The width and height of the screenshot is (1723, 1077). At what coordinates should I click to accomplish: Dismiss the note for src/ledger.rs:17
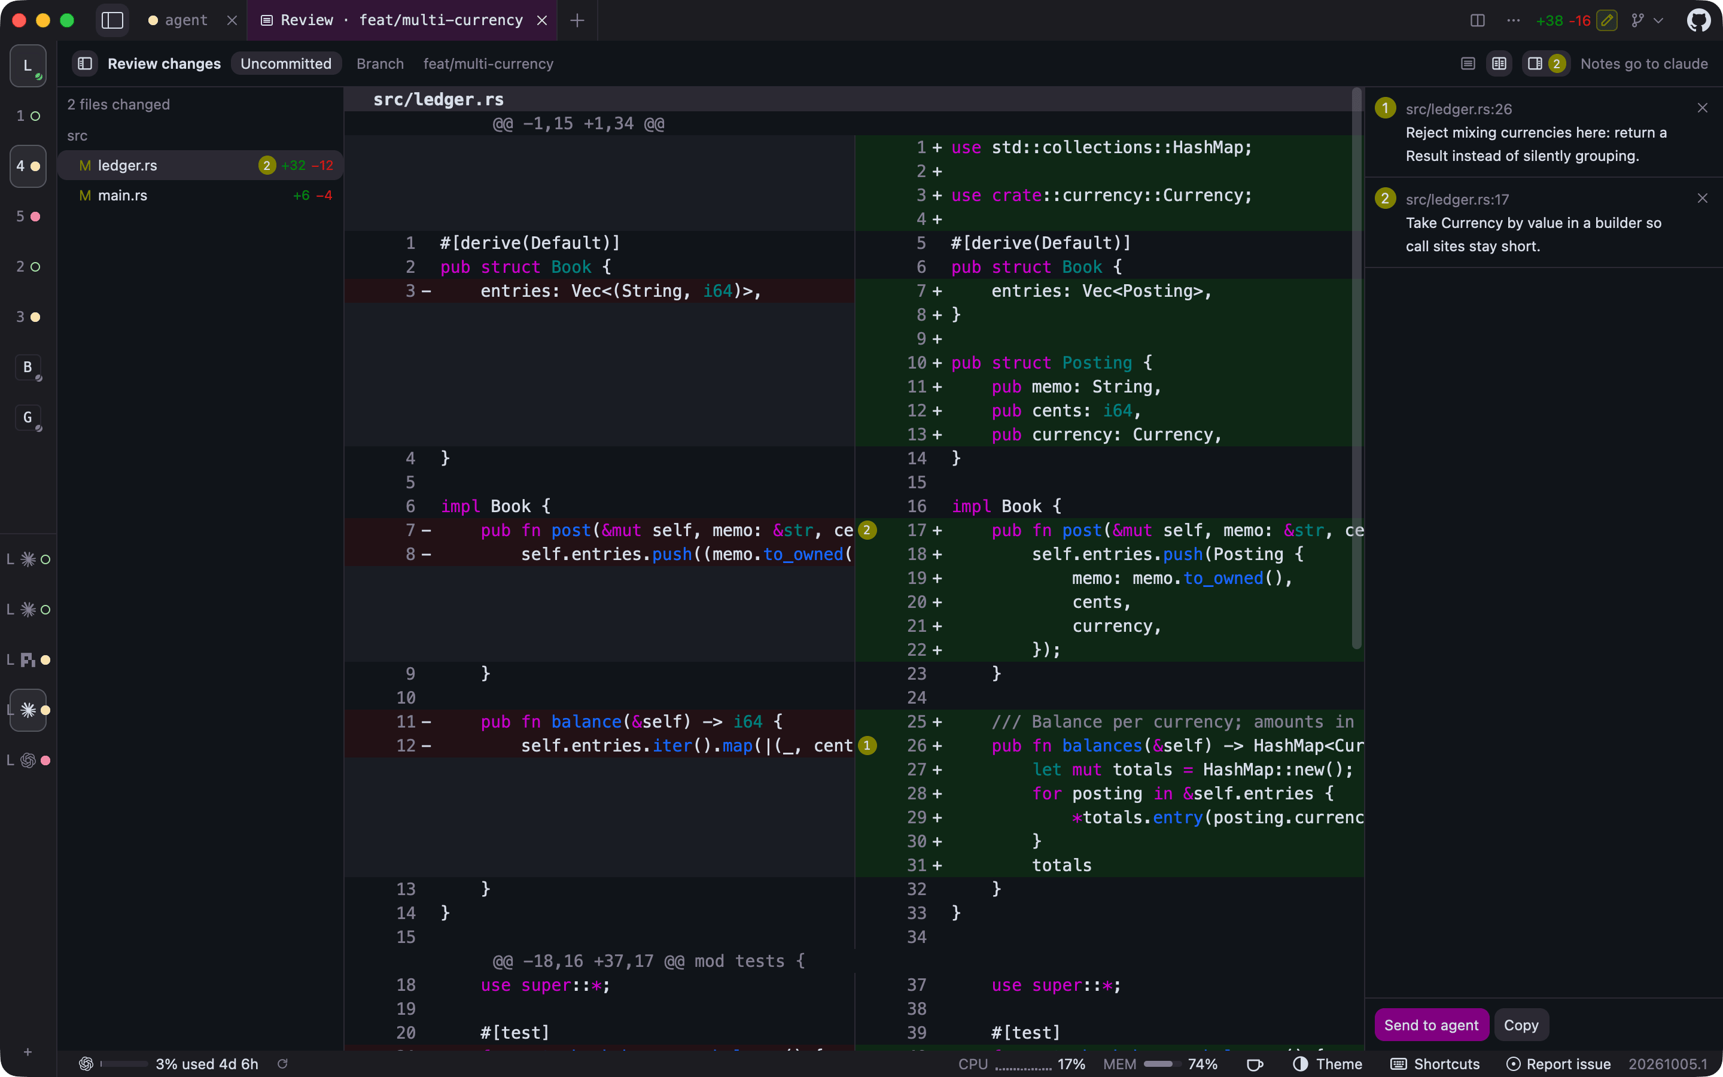click(x=1701, y=198)
